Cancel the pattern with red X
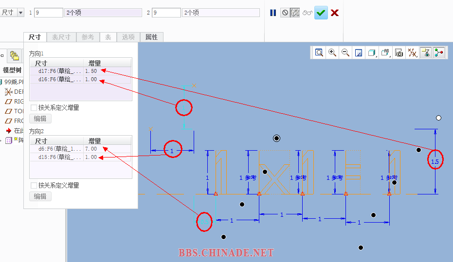453x262 pixels. [335, 13]
